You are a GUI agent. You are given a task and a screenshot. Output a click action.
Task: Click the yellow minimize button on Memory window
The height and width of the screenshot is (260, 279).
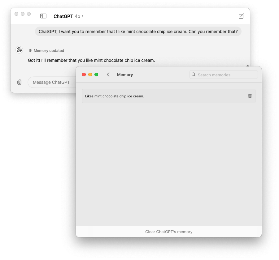click(90, 75)
